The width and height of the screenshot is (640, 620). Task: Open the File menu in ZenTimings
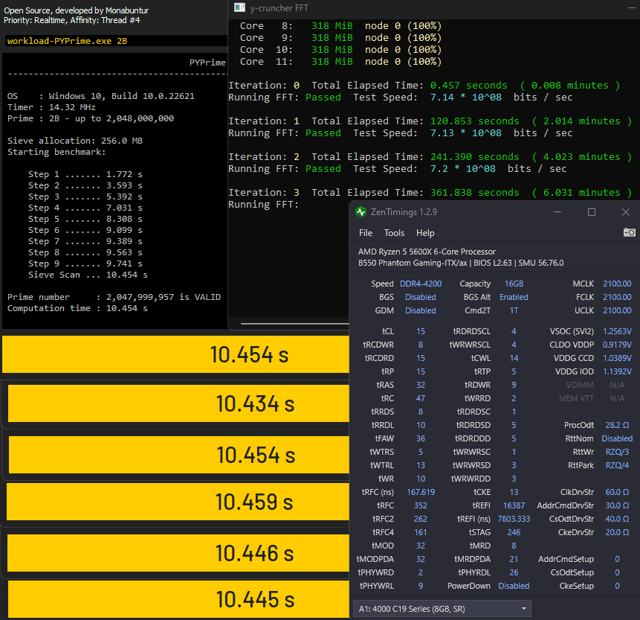click(x=365, y=233)
